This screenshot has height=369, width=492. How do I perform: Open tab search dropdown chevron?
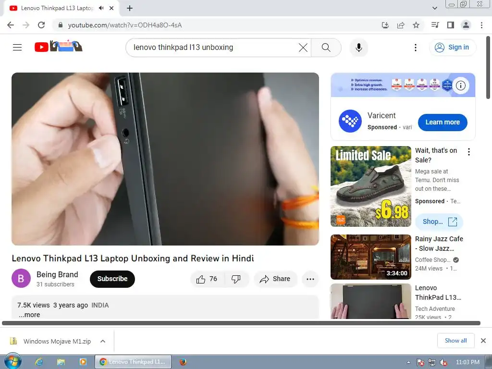434,8
